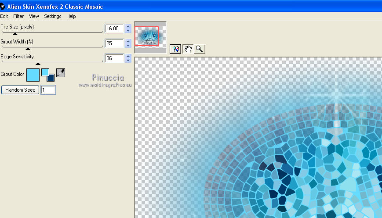This screenshot has width=382, height=218.
Task: Increase Tile Size with up arrow
Action: click(128, 26)
